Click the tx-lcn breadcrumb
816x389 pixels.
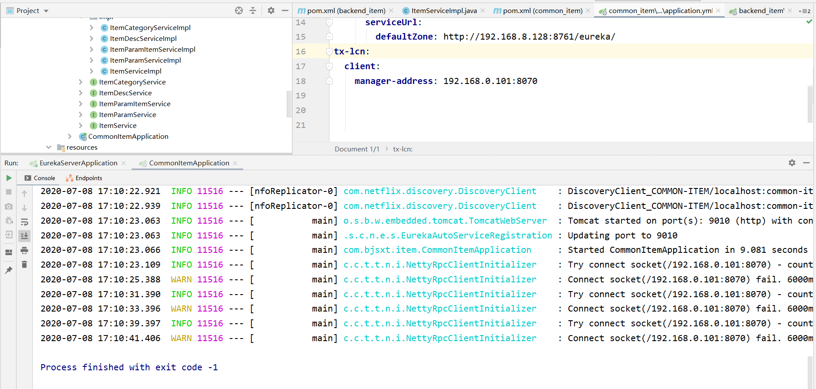click(403, 149)
